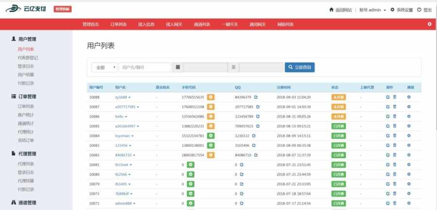The height and width of the screenshot is (210, 437).
Task: Toggle green phone badge in row 10080
Action: click(191, 174)
